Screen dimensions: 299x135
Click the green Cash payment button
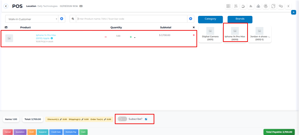point(83,132)
